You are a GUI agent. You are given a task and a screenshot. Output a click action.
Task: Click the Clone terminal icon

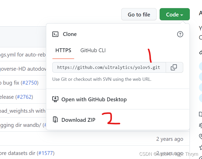[x=55, y=34]
